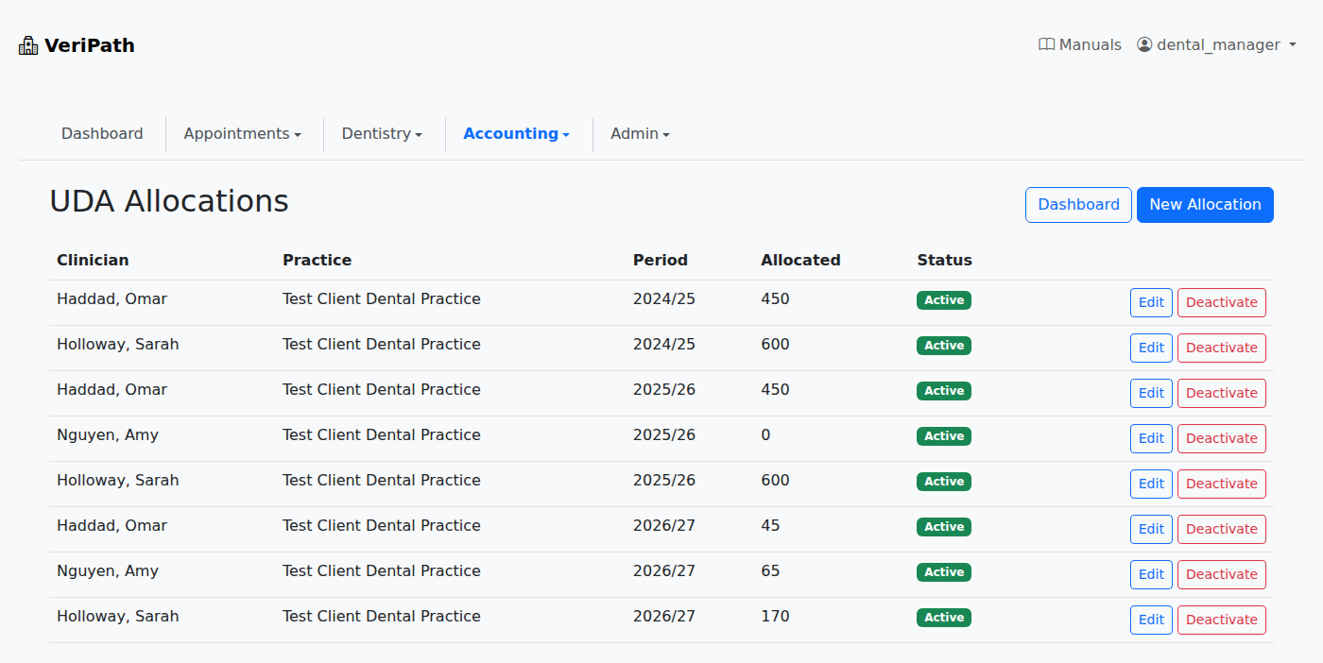Click the Manuals book icon
Viewport: 1323px width, 663px height.
(x=1046, y=44)
